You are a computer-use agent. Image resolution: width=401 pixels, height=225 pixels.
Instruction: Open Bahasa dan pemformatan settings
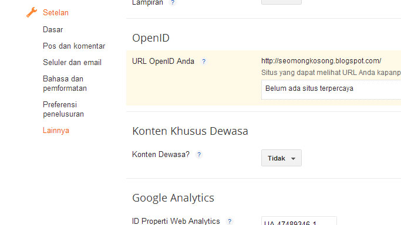65,83
